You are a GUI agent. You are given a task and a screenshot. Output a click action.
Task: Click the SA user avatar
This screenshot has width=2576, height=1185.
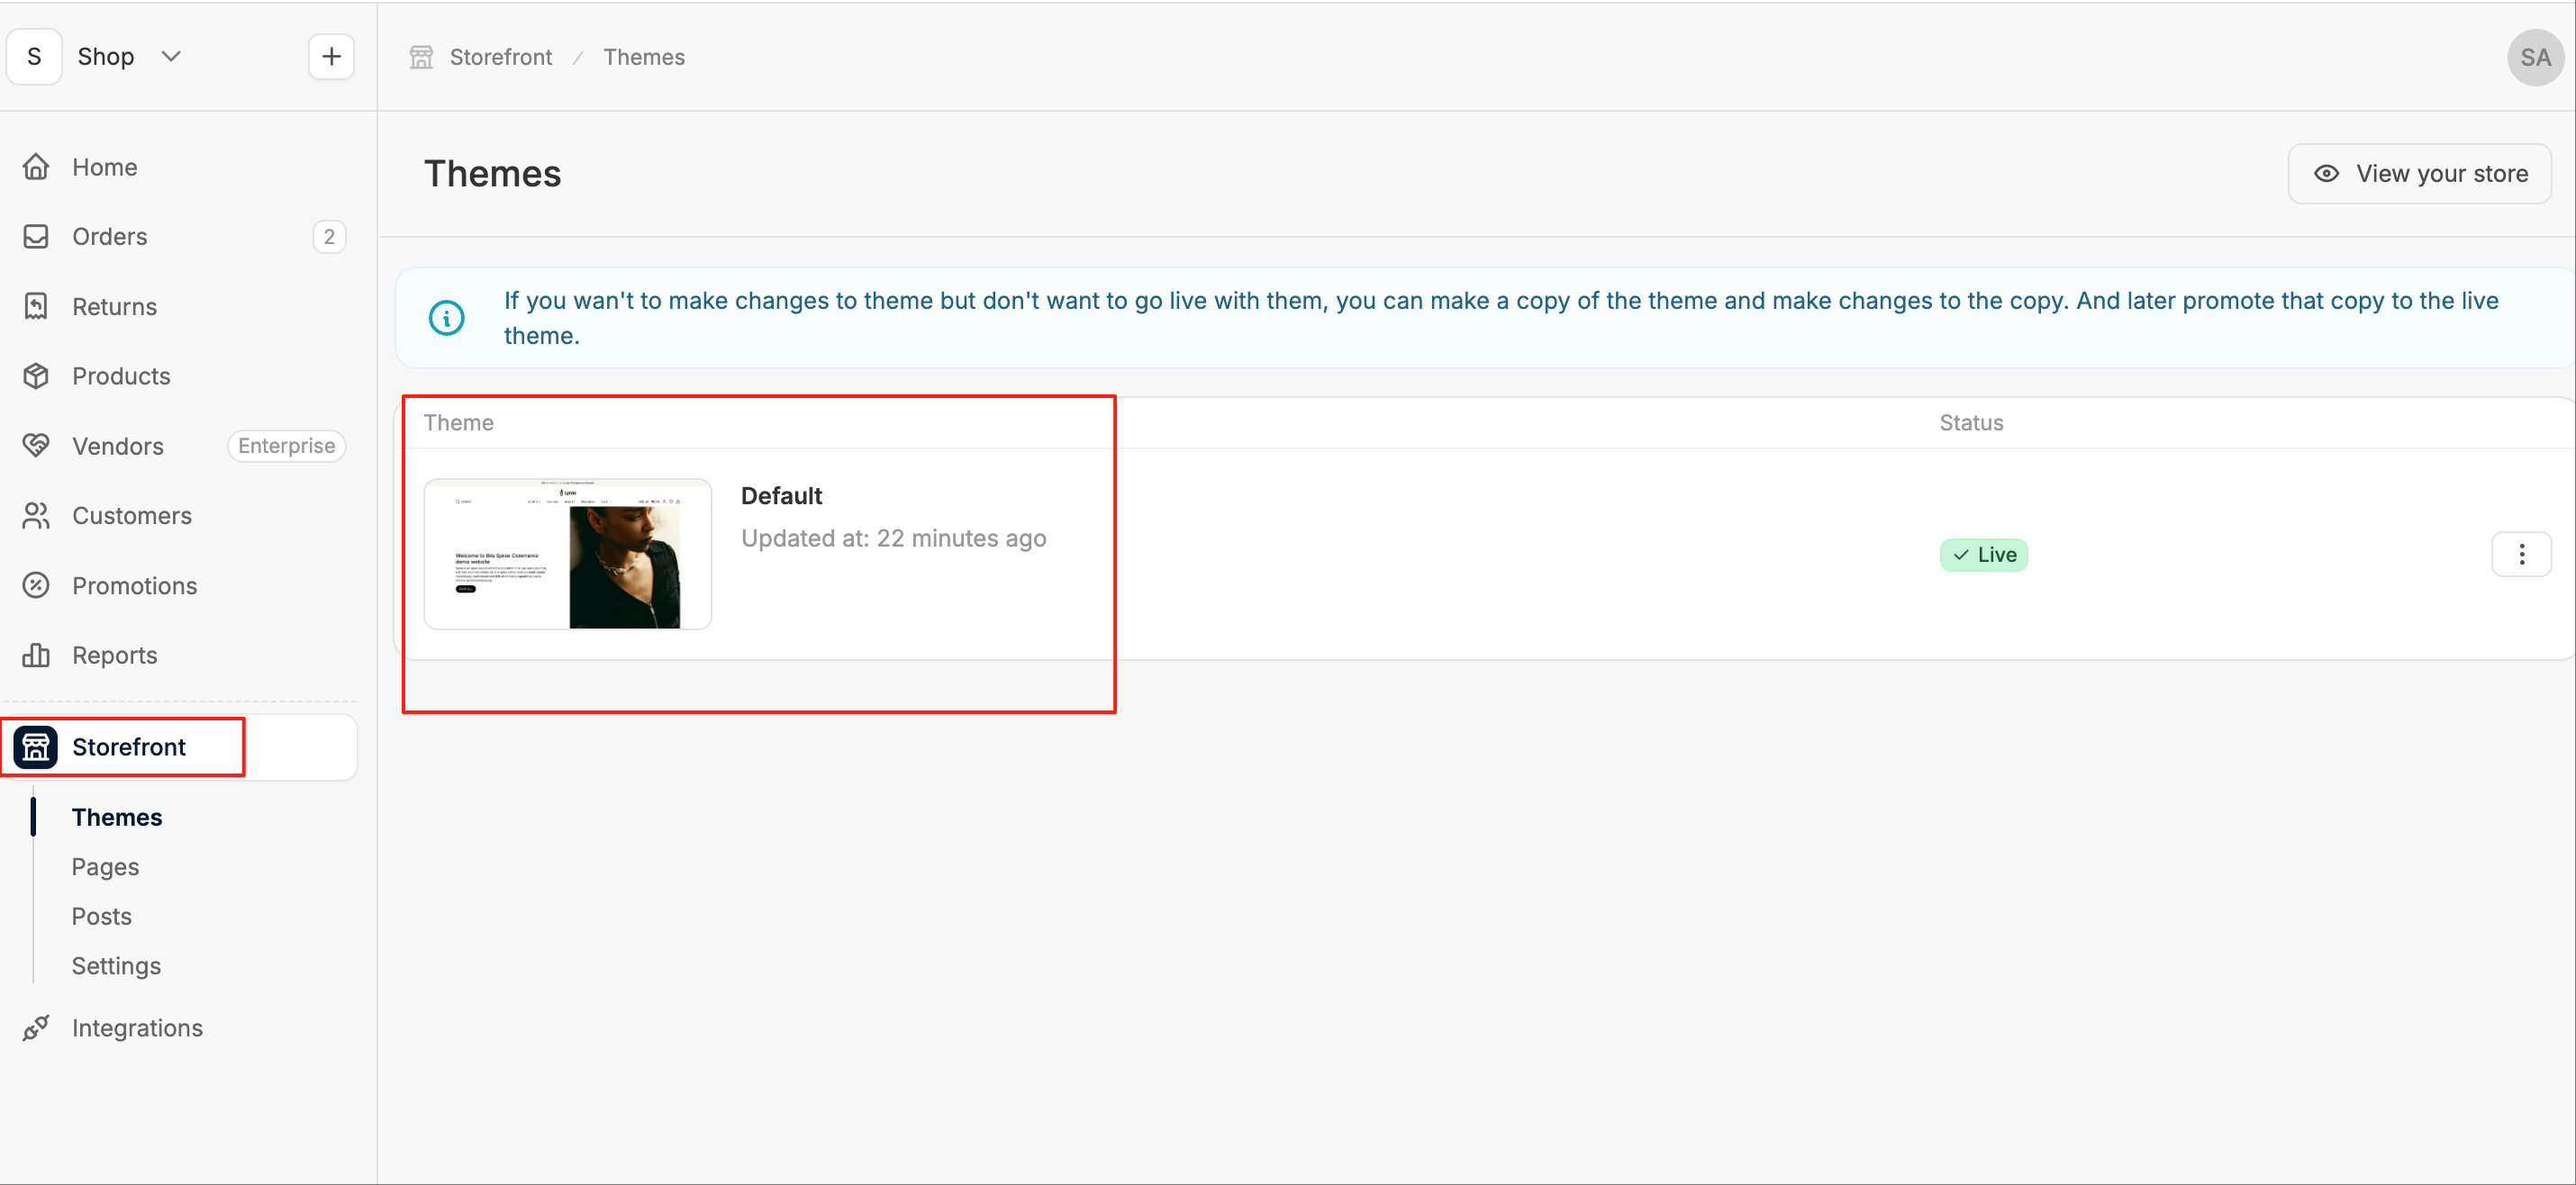point(2535,58)
